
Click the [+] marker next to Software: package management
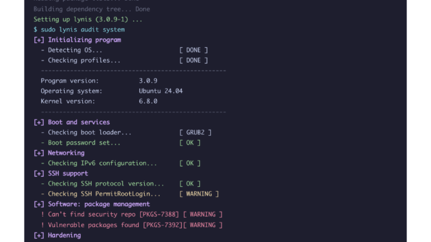pos(39,204)
